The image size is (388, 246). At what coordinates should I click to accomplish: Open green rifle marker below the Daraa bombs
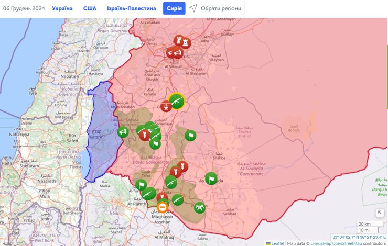tap(171, 182)
